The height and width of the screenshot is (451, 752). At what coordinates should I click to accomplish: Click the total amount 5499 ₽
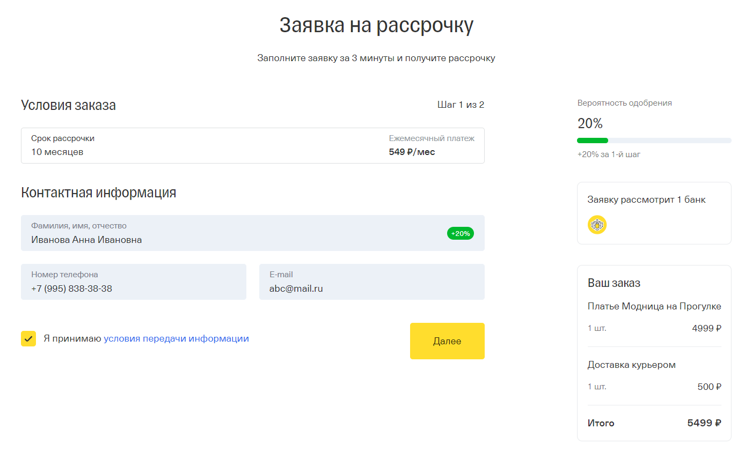[704, 423]
